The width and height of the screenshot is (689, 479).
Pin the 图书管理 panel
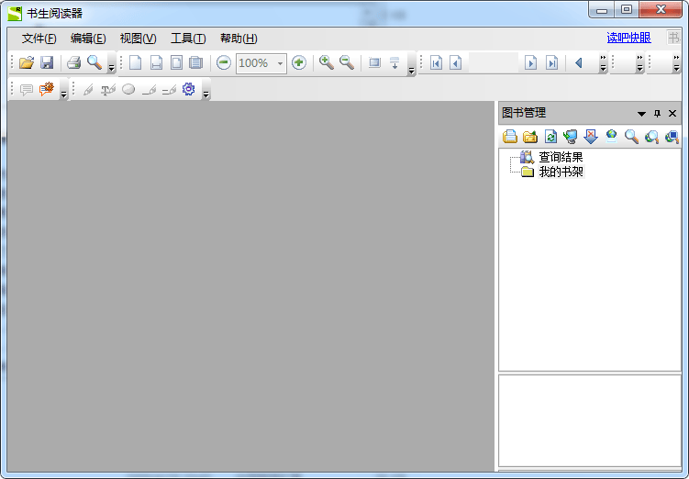657,114
